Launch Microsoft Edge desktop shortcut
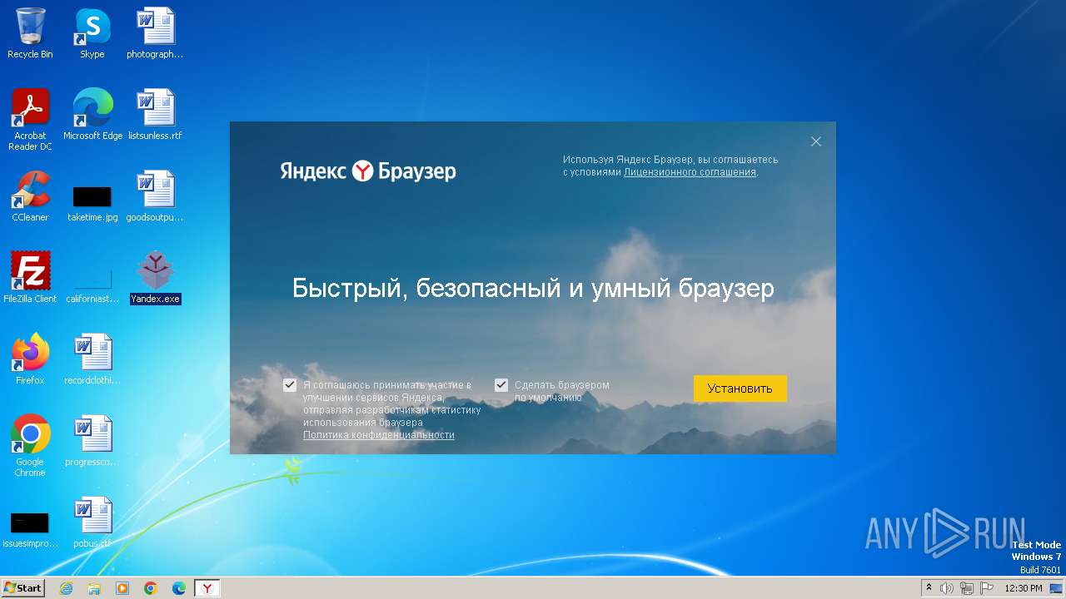 click(92, 115)
